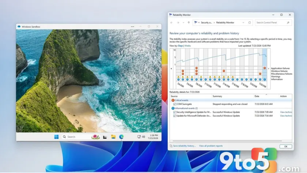The height and width of the screenshot is (173, 307).
Task: Click the 7/23/2026 7:09 AM date cell
Action: [264, 112]
